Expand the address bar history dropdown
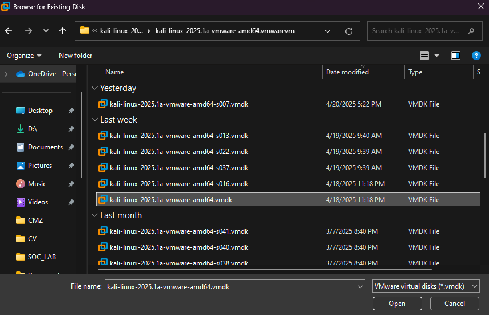The width and height of the screenshot is (489, 315). click(x=328, y=31)
